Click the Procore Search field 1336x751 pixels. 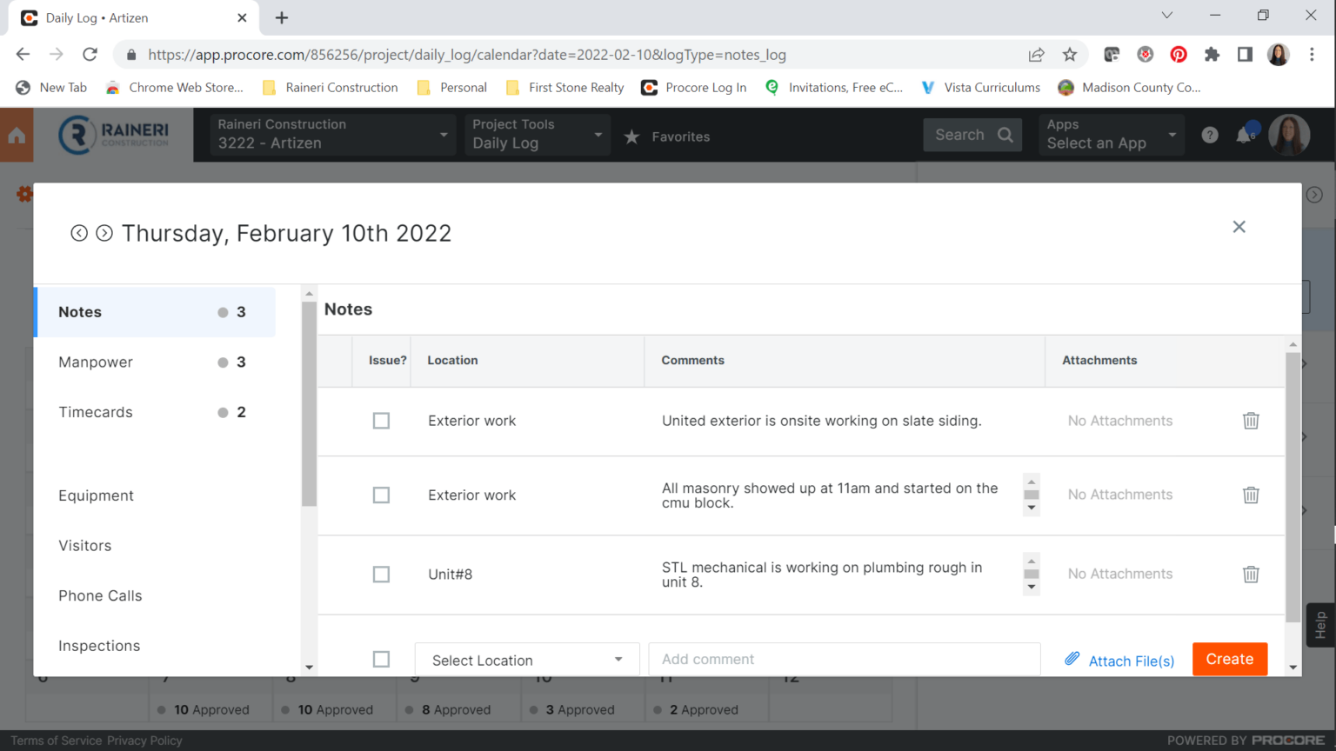point(972,135)
